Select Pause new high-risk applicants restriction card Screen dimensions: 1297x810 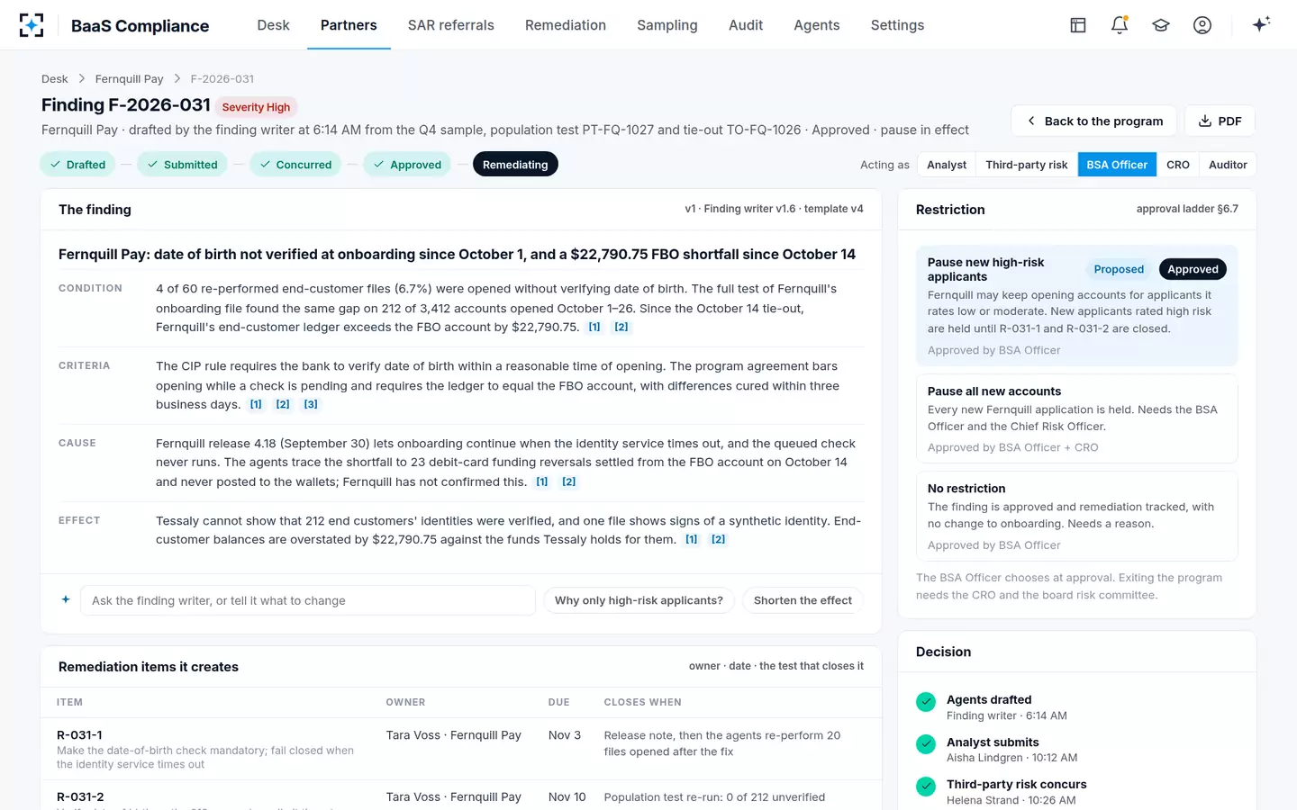(x=1077, y=305)
